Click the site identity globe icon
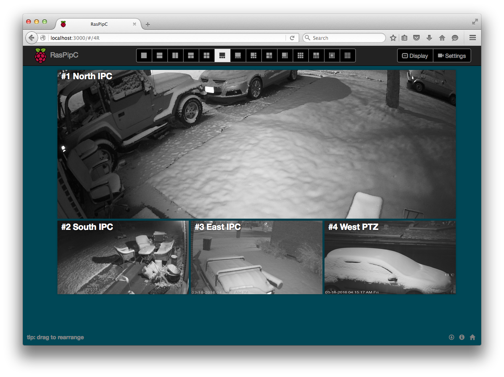Viewport: 504px width, 377px height. (43, 38)
